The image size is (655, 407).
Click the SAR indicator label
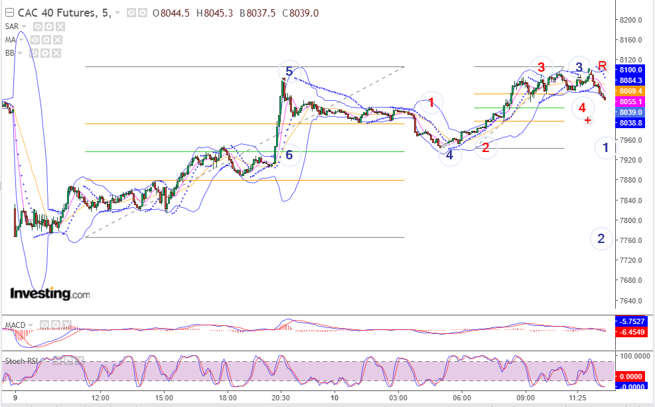[12, 27]
